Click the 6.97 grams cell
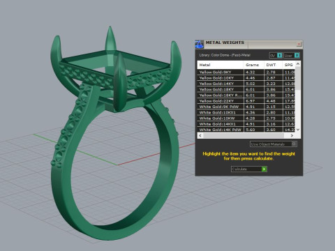This screenshot has height=251, width=335. [x=254, y=101]
